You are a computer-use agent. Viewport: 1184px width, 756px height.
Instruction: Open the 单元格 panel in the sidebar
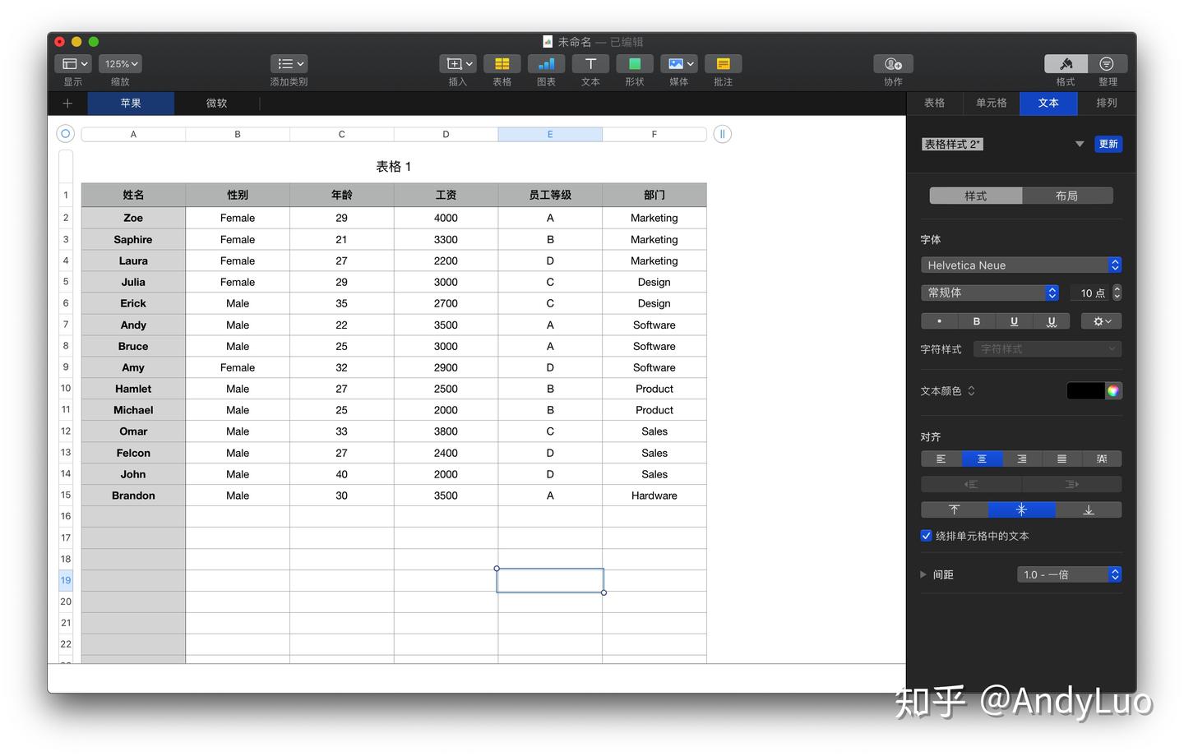click(x=991, y=103)
